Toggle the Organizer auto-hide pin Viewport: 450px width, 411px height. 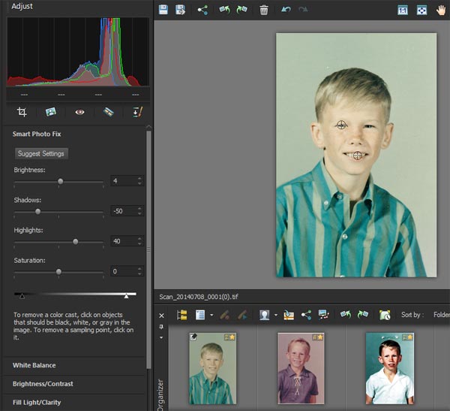pos(161,327)
